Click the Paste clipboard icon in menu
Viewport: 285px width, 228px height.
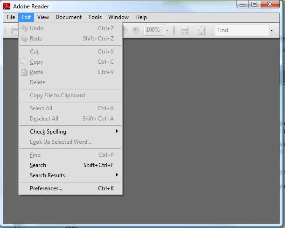coord(24,72)
